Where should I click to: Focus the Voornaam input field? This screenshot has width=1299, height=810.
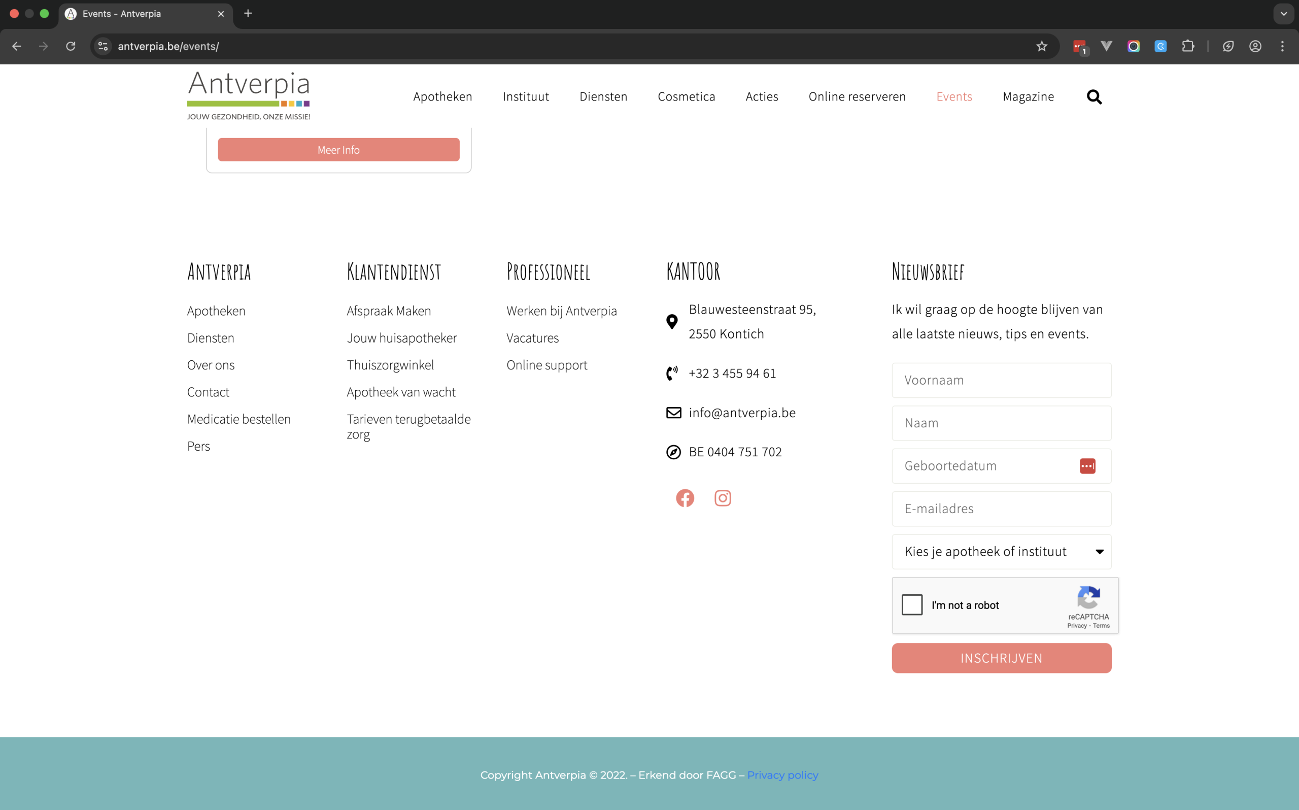click(x=1001, y=380)
